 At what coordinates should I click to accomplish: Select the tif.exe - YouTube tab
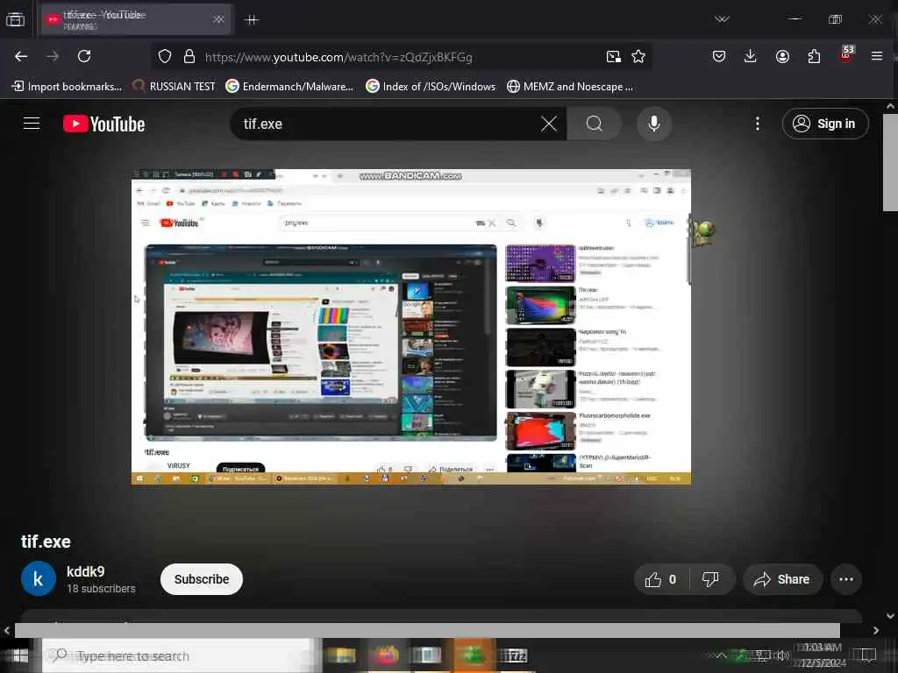point(136,19)
